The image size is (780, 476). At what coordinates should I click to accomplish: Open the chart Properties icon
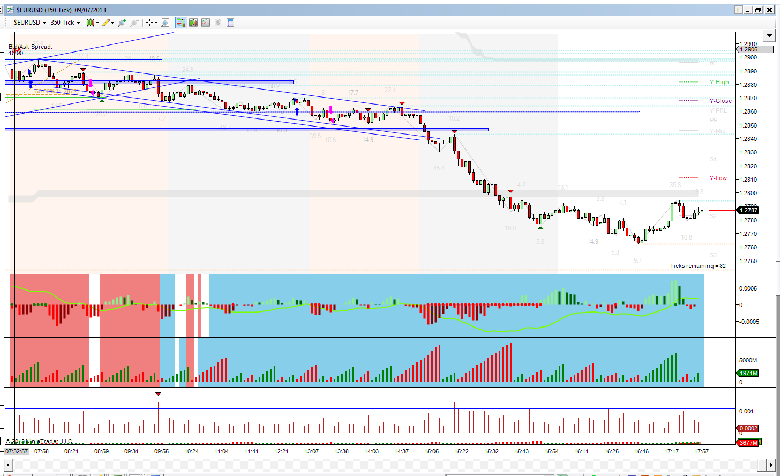point(230,23)
